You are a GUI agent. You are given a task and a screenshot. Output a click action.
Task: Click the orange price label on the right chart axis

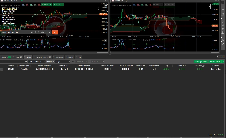215,25
